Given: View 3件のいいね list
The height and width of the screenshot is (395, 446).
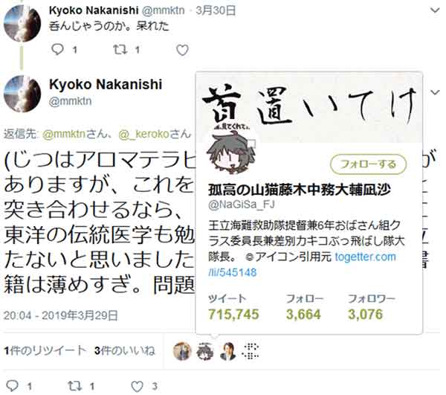Looking at the screenshot, I should coord(125,350).
